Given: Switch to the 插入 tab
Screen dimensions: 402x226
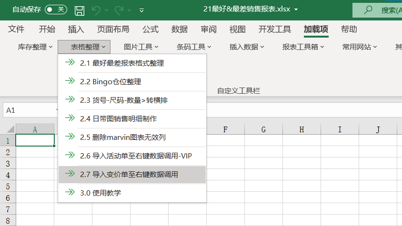Looking at the screenshot, I should 76,29.
